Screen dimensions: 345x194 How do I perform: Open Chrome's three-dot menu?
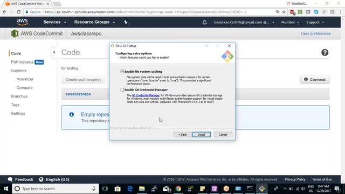point(340,12)
